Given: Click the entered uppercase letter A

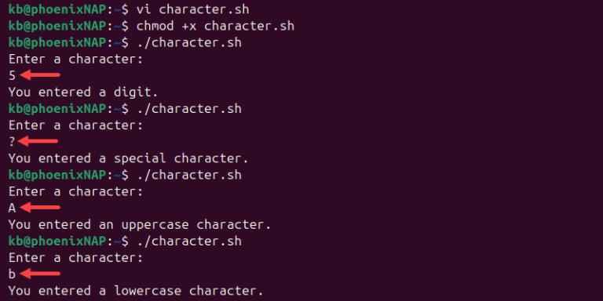Looking at the screenshot, I should click(12, 208).
